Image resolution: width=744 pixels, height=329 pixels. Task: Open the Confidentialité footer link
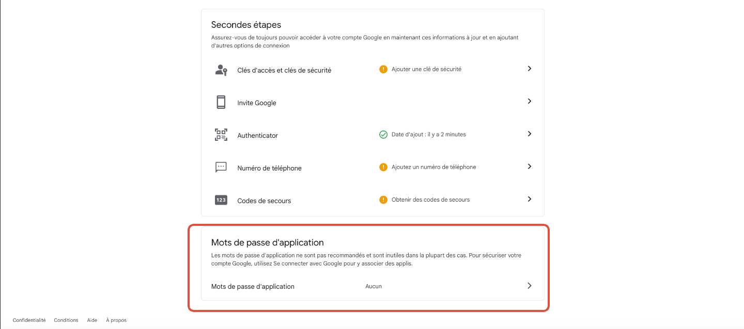point(29,320)
